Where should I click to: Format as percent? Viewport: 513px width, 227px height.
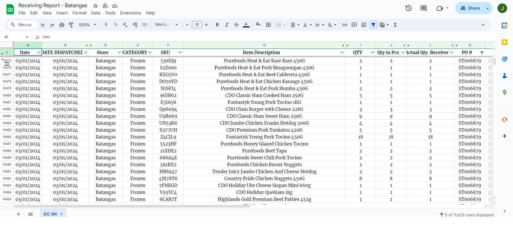[x=115, y=25]
